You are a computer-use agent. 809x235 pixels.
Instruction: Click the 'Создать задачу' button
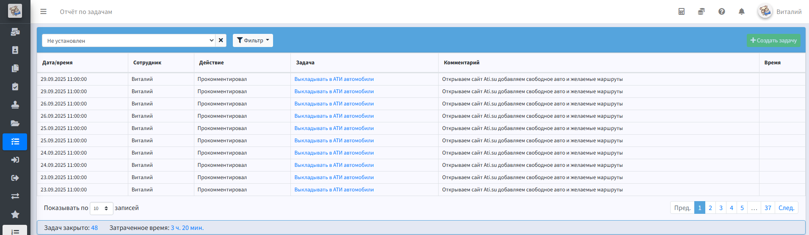point(773,41)
